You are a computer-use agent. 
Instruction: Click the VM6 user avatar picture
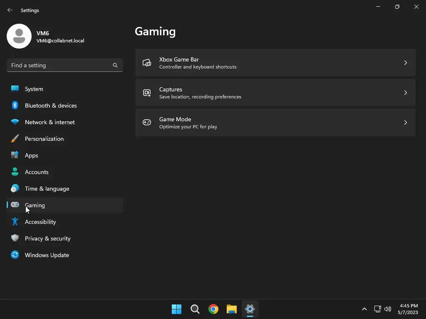[19, 36]
